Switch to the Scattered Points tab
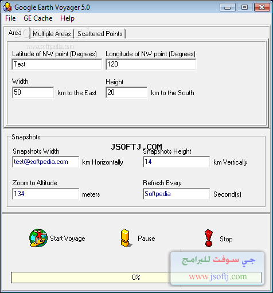The image size is (273, 293). pyautogui.click(x=100, y=34)
